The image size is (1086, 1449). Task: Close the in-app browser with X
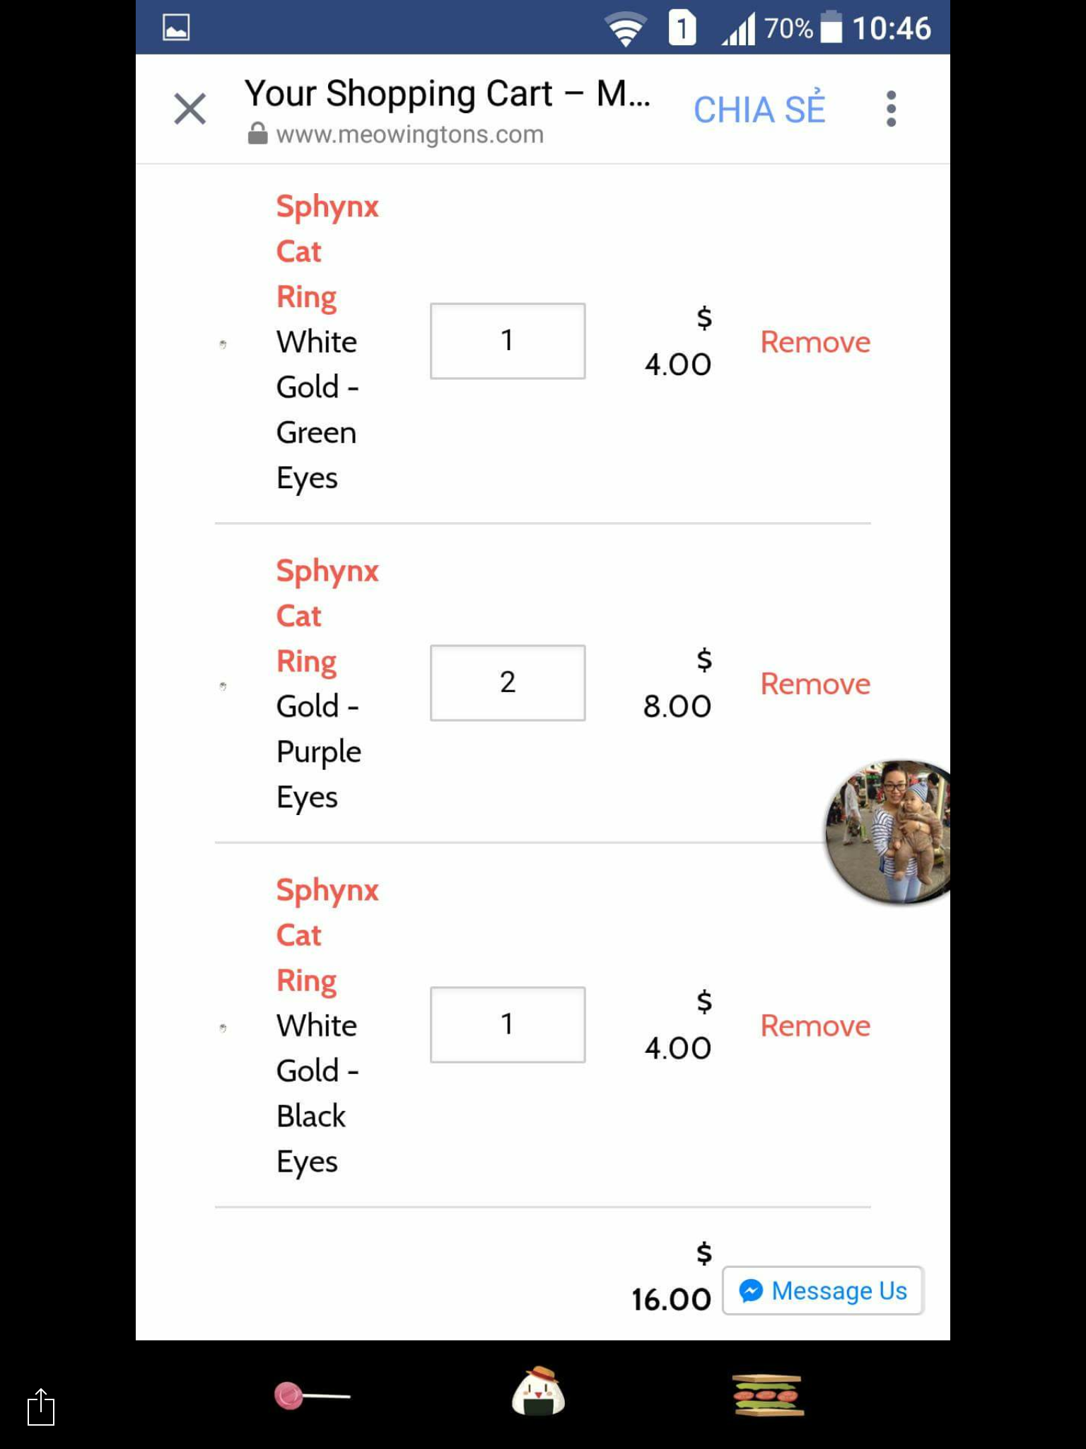pyautogui.click(x=189, y=109)
